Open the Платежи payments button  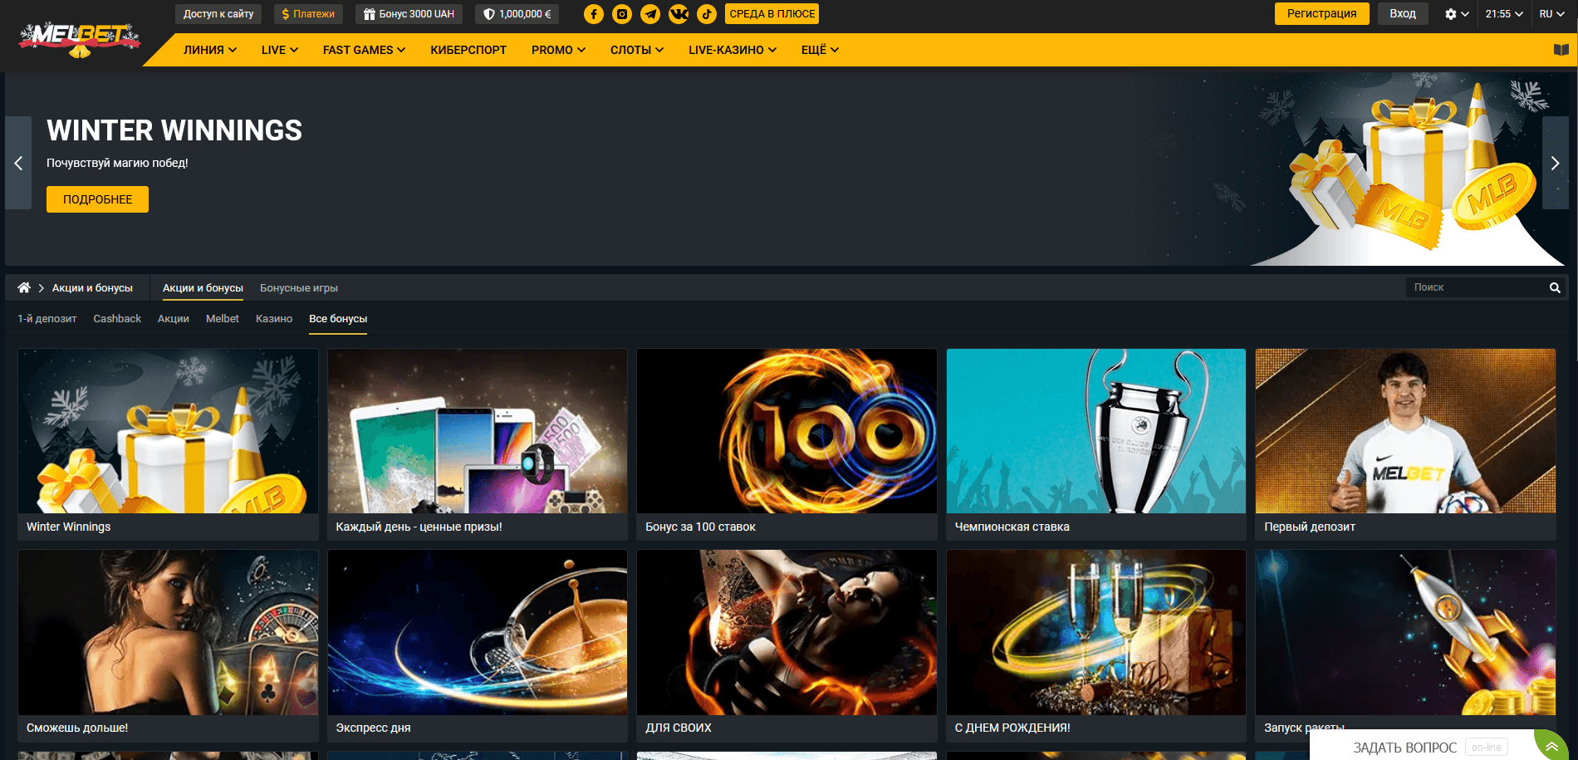tap(308, 14)
